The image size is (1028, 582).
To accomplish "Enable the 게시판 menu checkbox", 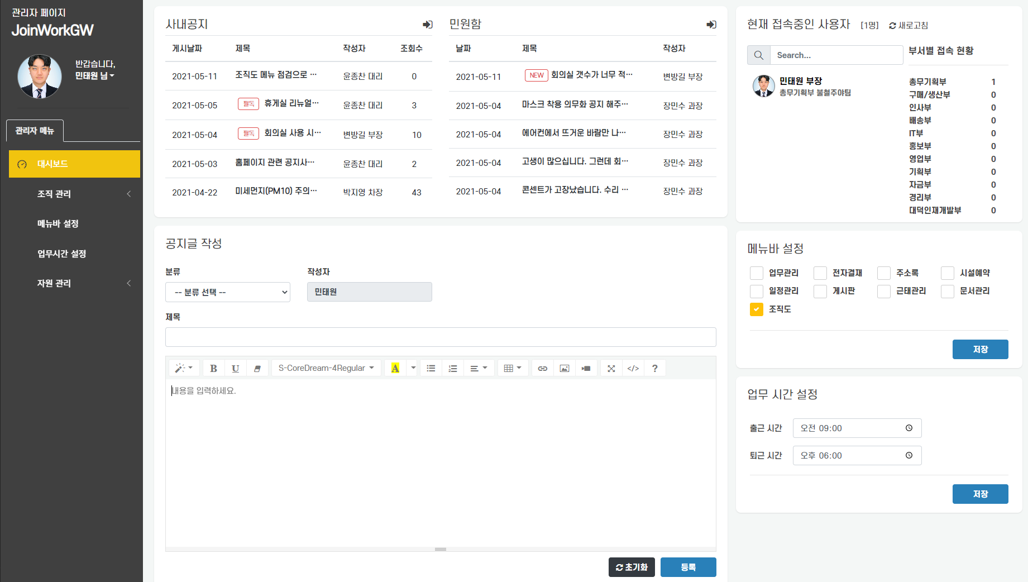I will (x=820, y=291).
